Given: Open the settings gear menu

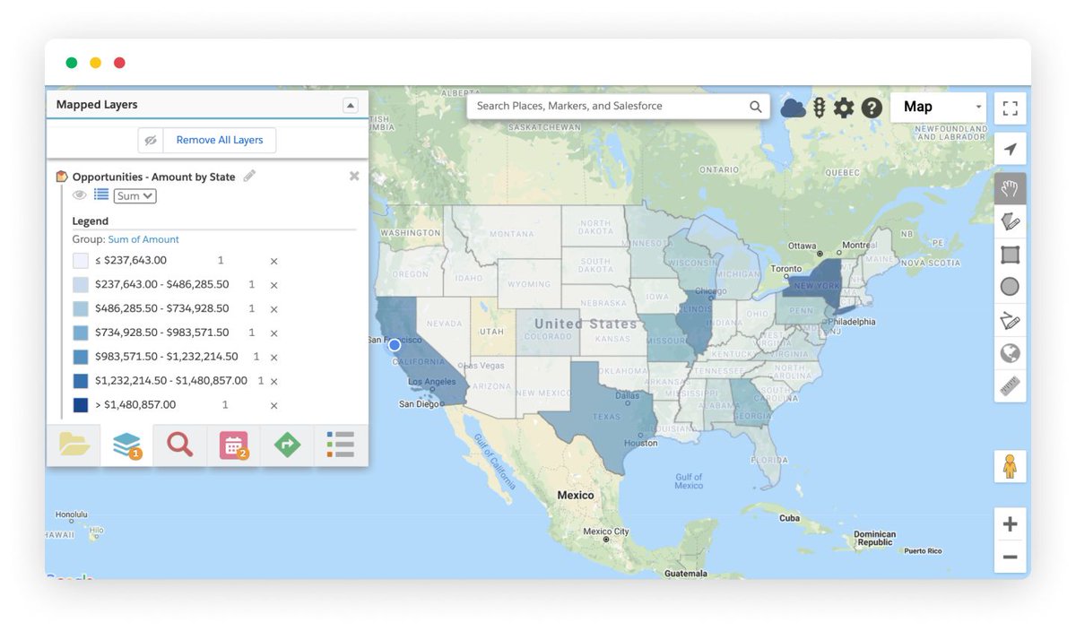Looking at the screenshot, I should click(x=844, y=108).
